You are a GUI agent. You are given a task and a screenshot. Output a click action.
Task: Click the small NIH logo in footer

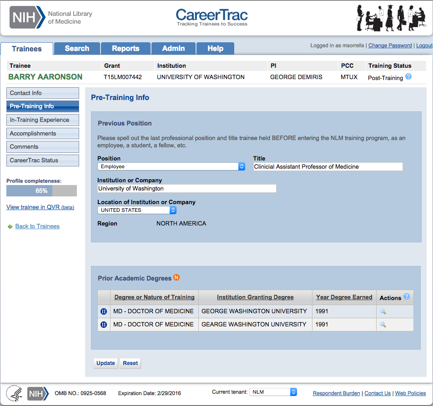(38, 394)
